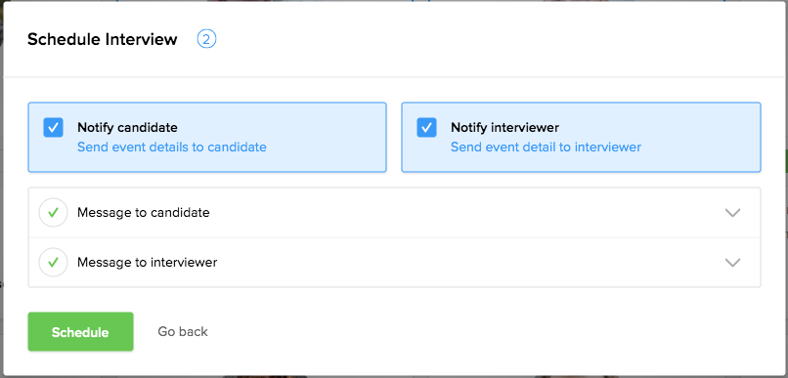The height and width of the screenshot is (378, 788).
Task: Expand Message to interviewer using its chevron
Action: tap(732, 262)
